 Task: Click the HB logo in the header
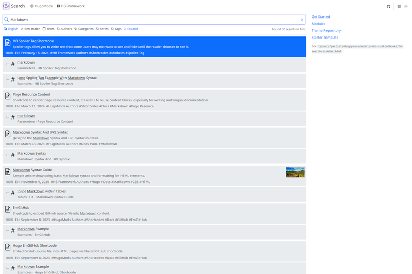click(x=6, y=6)
